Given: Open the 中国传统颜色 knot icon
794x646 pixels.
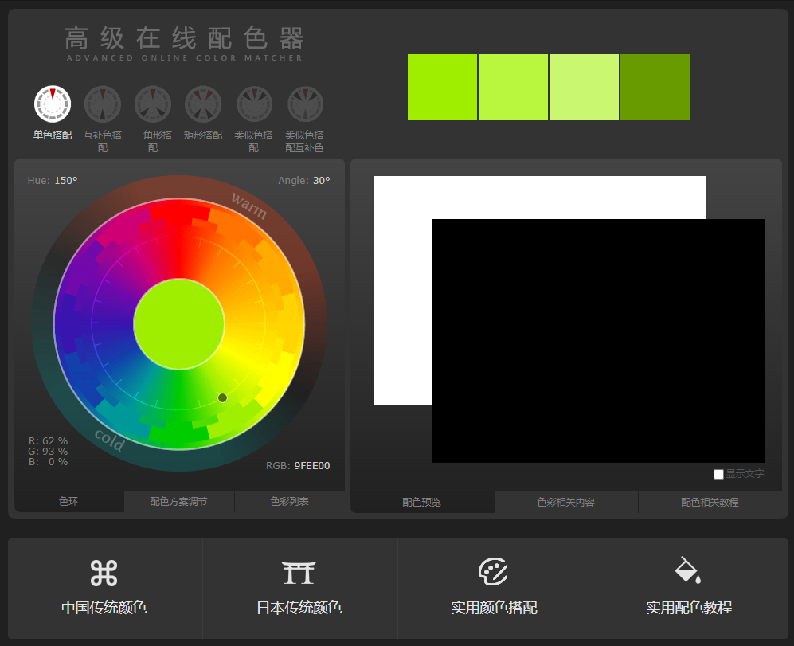Looking at the screenshot, I should (x=104, y=573).
